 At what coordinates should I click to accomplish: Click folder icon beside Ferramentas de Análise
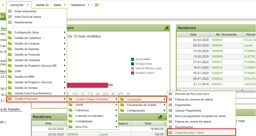tap(122, 105)
